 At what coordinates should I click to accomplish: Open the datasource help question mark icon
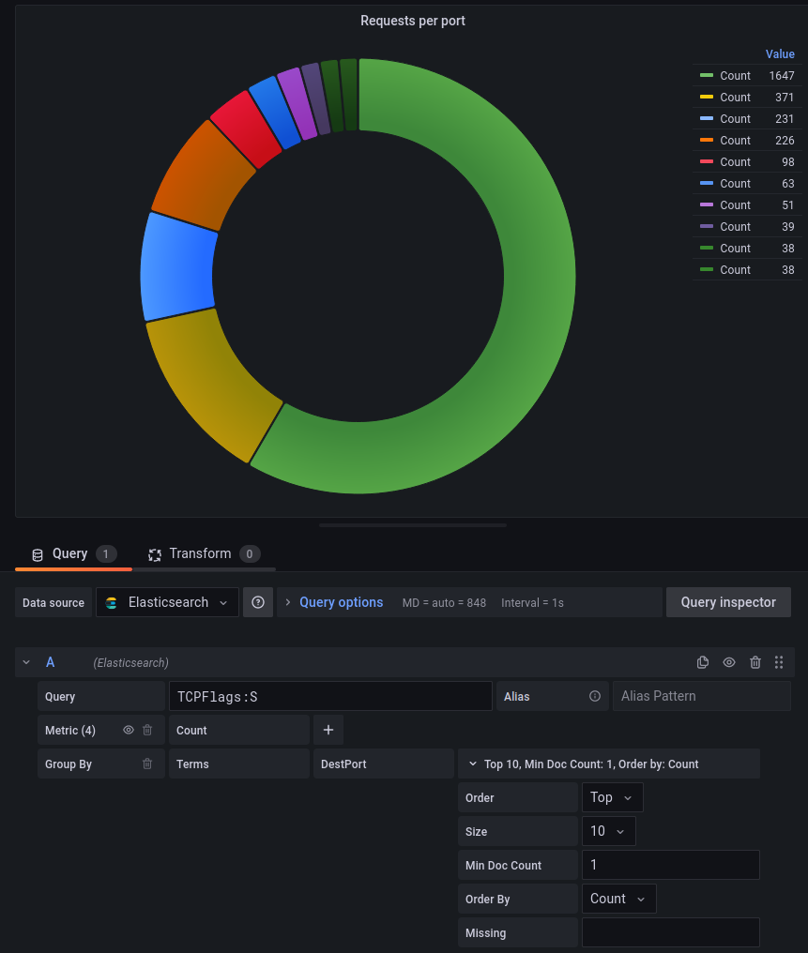pyautogui.click(x=257, y=602)
